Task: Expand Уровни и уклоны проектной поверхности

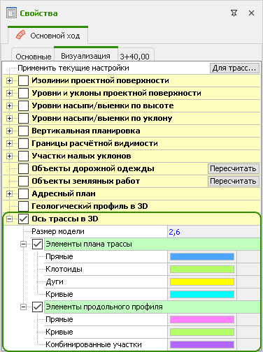Action: click(x=9, y=94)
